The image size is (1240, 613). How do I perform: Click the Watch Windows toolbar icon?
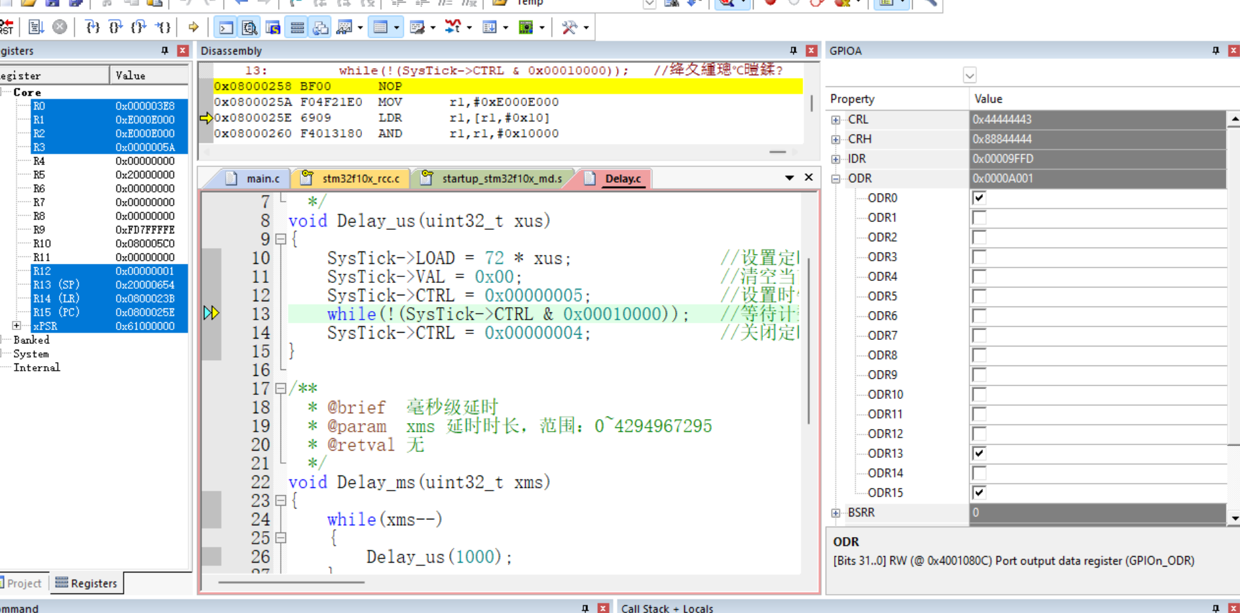pos(344,28)
